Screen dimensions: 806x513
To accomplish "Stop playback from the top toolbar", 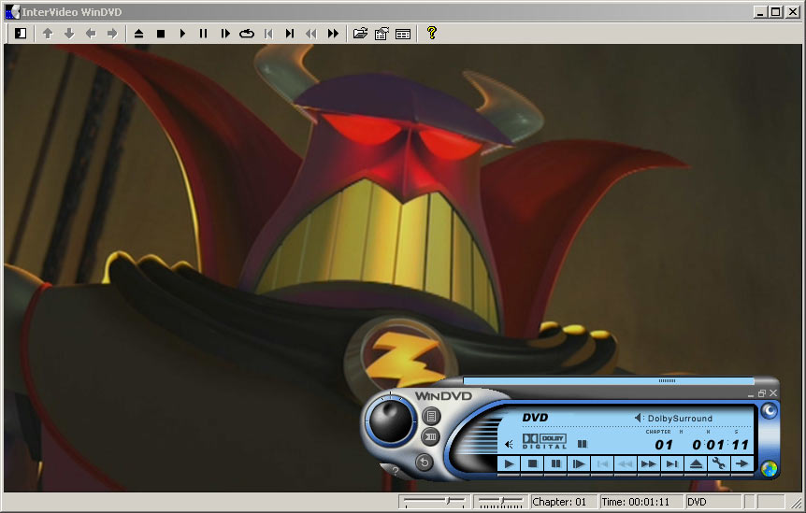I will tap(161, 34).
